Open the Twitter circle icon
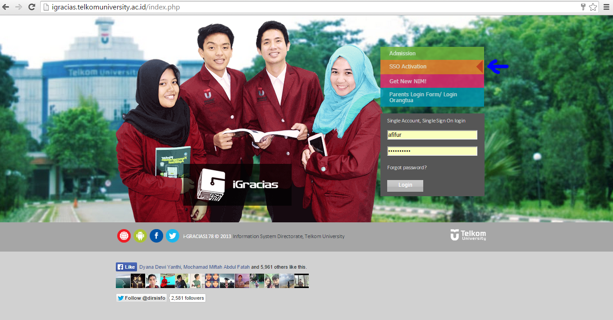The height and width of the screenshot is (320, 613). tap(172, 236)
